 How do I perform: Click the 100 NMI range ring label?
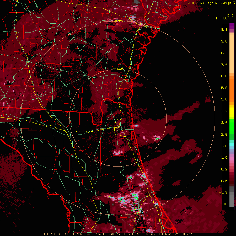[x=118, y=21]
